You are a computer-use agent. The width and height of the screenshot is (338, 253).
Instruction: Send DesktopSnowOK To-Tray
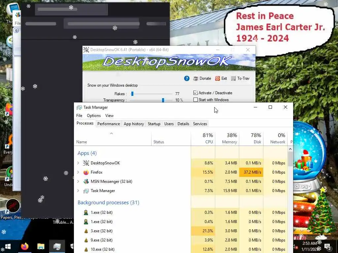pos(240,78)
